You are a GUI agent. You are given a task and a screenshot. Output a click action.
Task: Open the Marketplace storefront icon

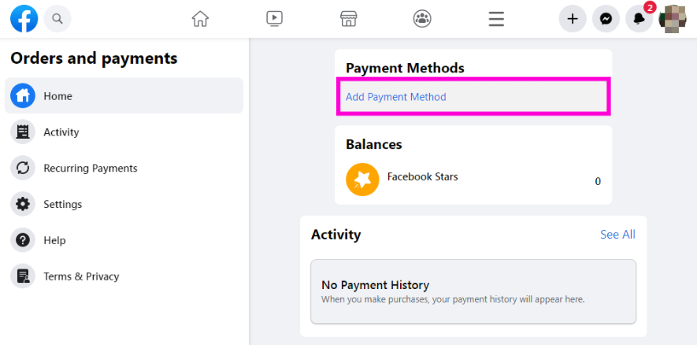click(x=348, y=19)
